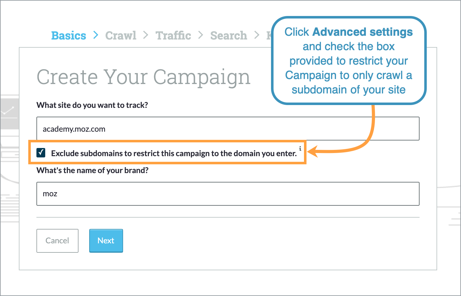Select the Basics breadcrumb step
Screen dimensions: 461x296
(x=68, y=35)
